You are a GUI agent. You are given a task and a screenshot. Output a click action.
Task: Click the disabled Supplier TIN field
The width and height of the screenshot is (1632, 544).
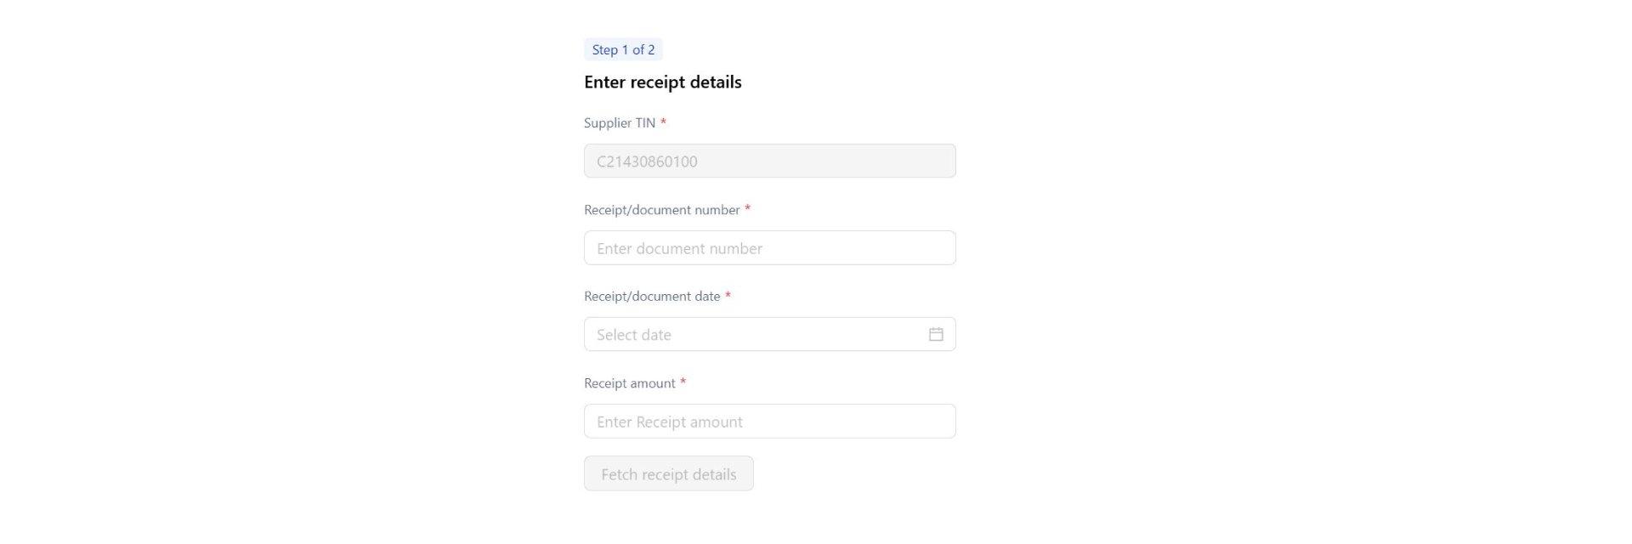(x=769, y=161)
